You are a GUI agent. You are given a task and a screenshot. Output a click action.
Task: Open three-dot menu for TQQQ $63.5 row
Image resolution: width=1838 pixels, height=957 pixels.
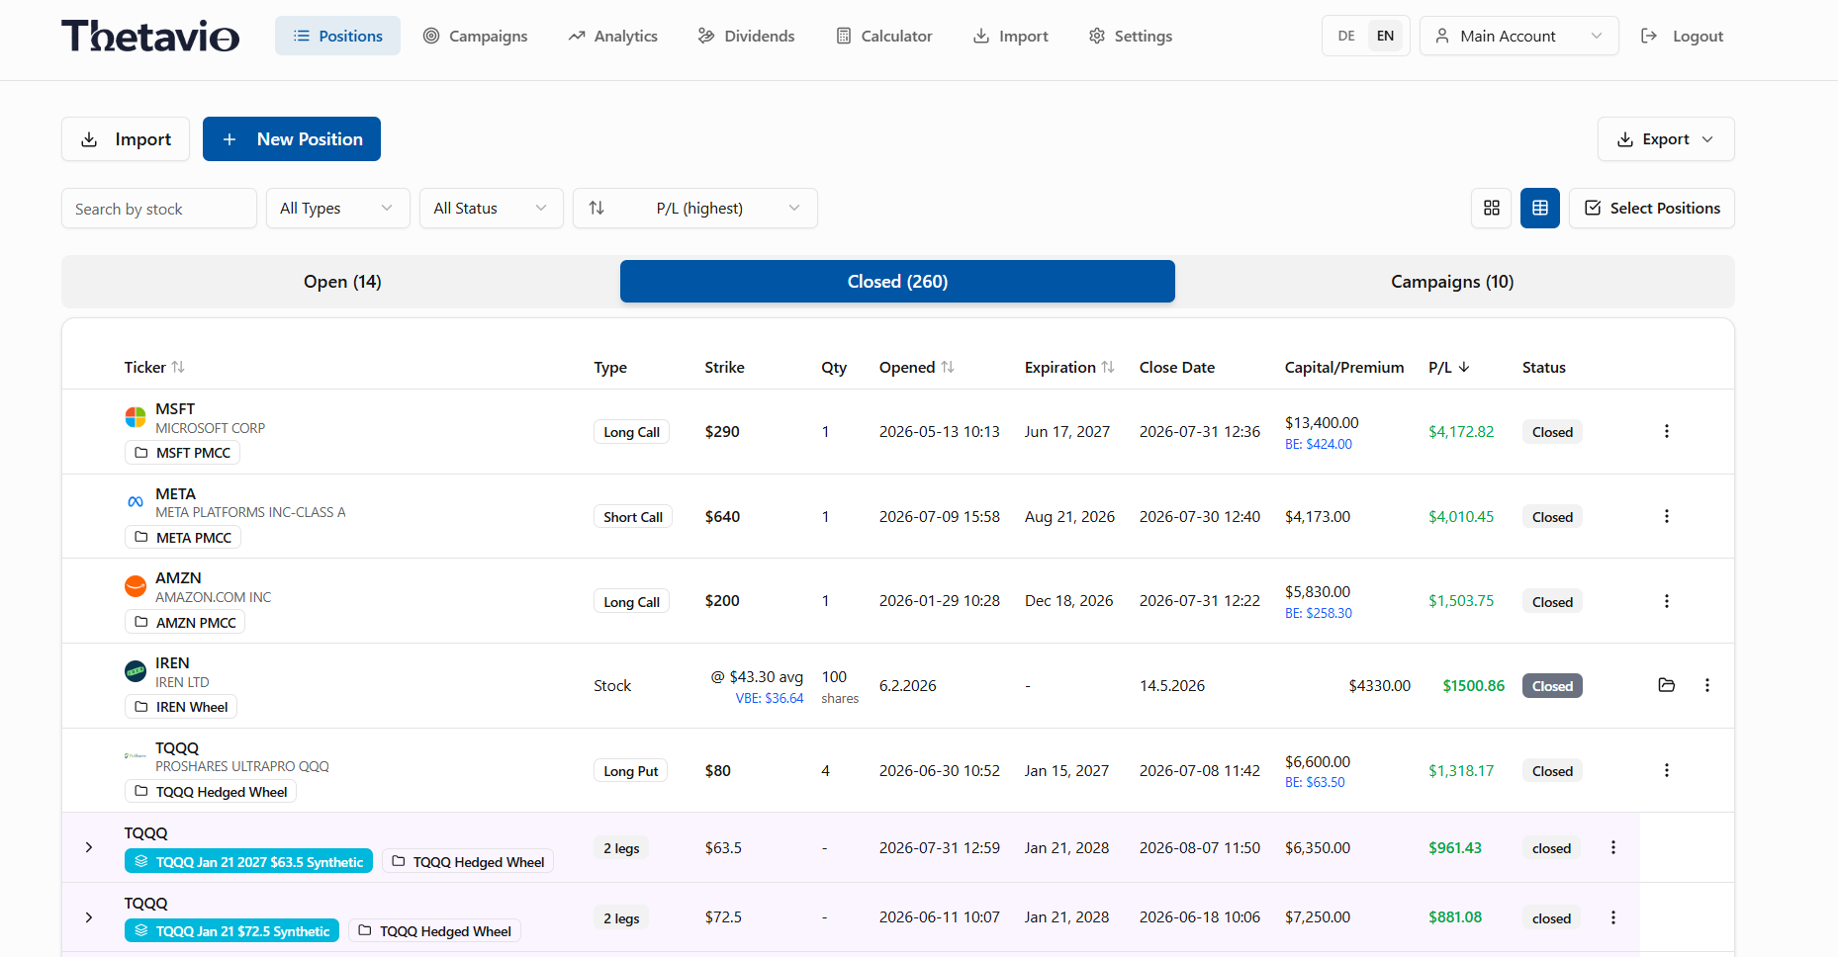point(1613,847)
